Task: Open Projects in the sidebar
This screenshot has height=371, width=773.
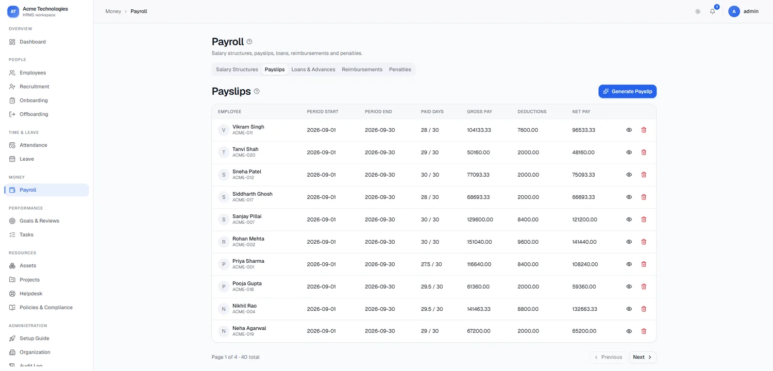Action: 46,280
